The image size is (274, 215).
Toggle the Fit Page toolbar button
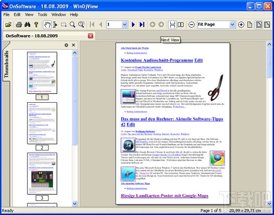click(259, 25)
